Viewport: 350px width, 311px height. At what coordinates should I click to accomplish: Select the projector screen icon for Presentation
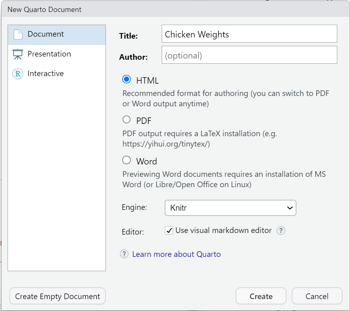[18, 53]
